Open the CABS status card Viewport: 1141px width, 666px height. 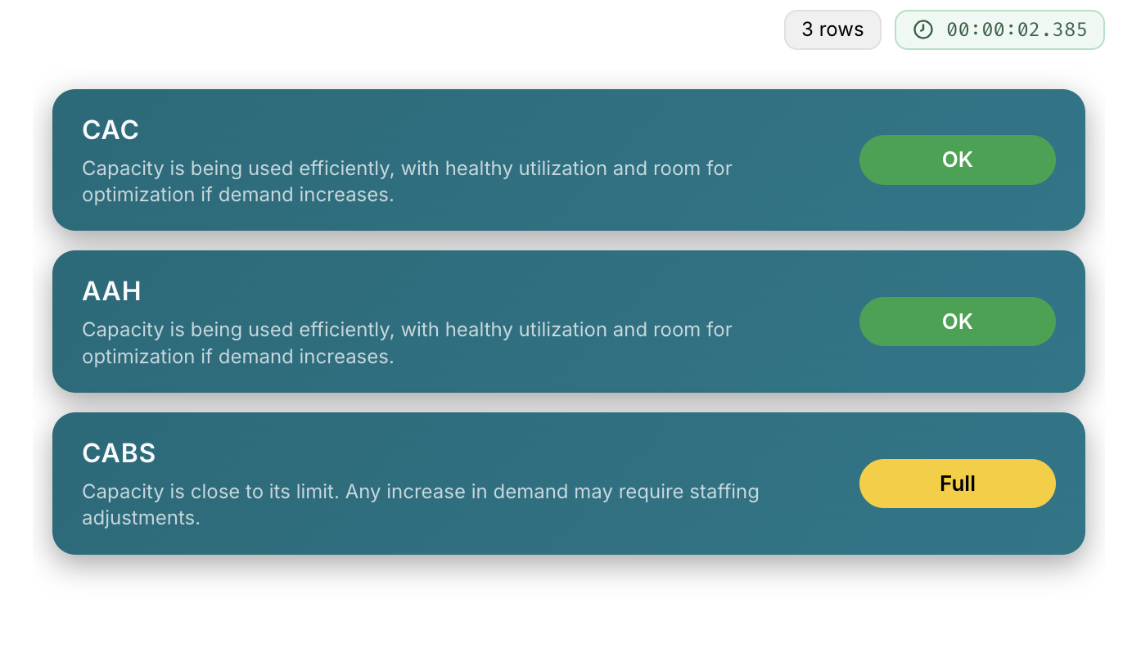(x=570, y=483)
